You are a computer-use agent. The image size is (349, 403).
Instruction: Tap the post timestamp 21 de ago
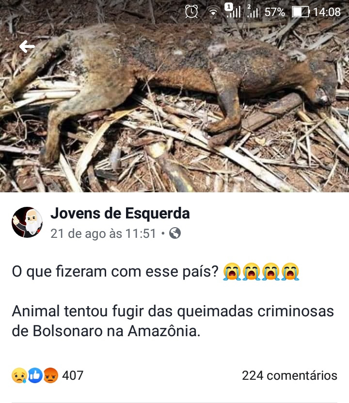[x=103, y=233]
